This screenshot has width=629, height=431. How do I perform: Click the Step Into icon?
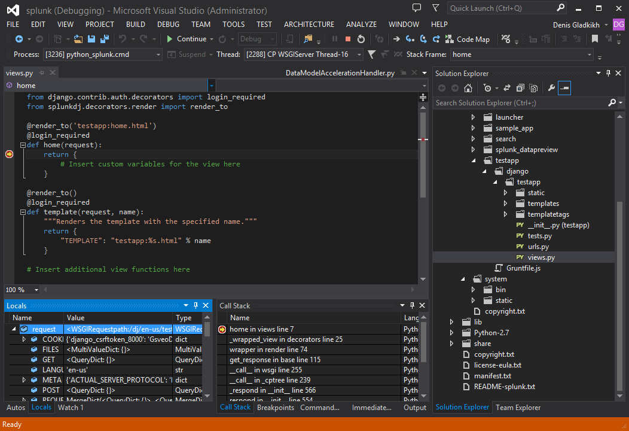(x=410, y=39)
